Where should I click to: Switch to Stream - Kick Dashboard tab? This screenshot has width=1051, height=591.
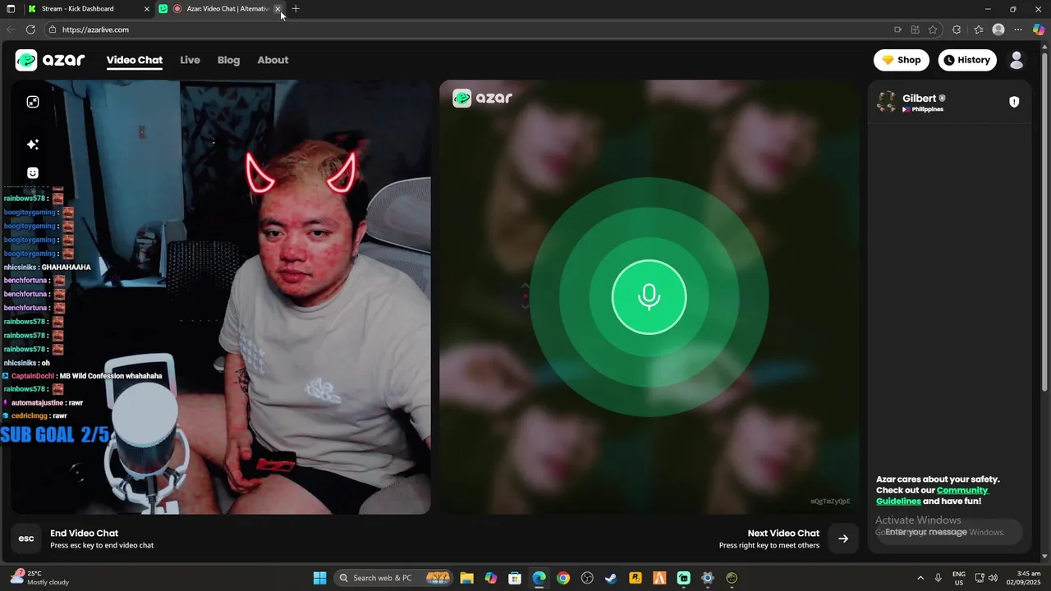(88, 9)
